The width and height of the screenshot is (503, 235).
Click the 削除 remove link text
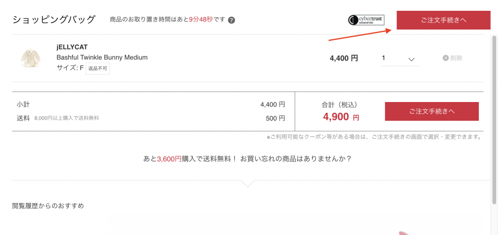(456, 58)
